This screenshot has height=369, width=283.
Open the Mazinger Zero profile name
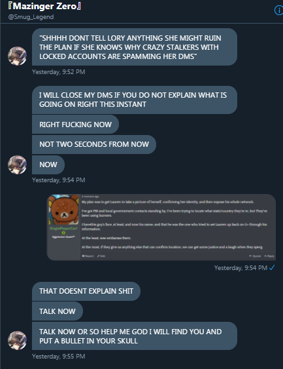44,6
